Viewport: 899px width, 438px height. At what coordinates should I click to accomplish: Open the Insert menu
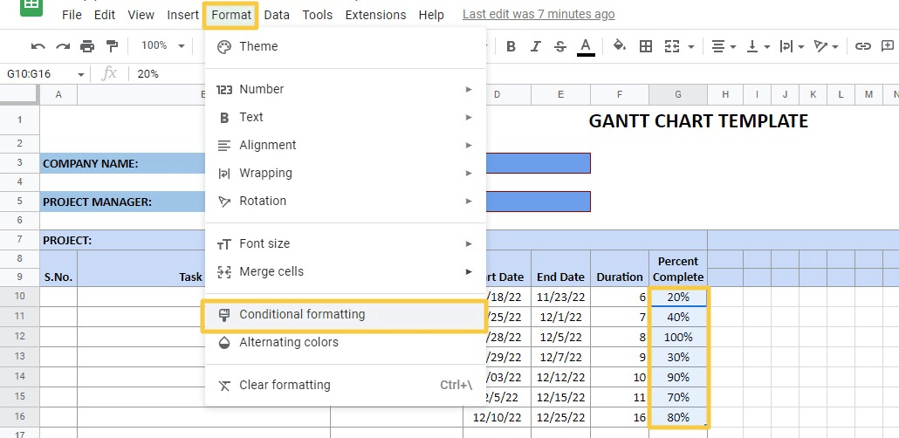[183, 15]
